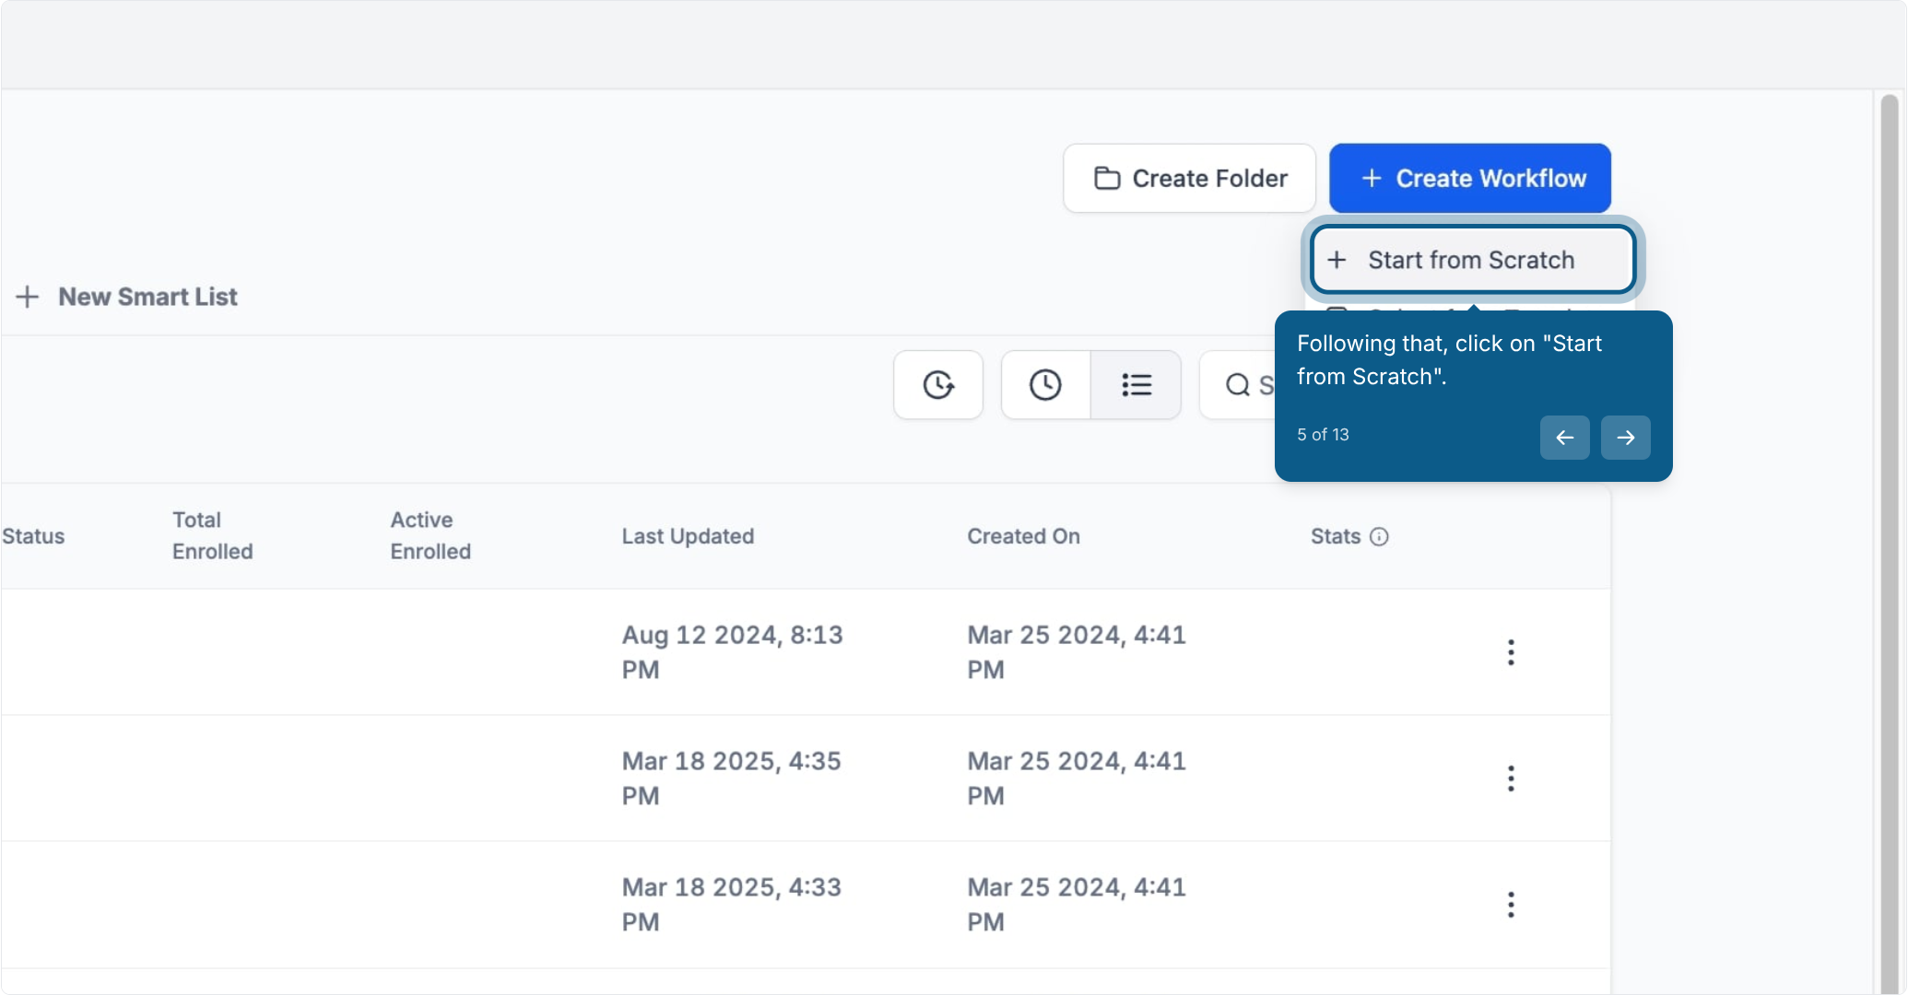Click the Create Workflow button
The image size is (1908, 995).
(x=1469, y=178)
